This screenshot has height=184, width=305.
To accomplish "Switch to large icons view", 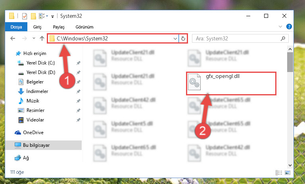I will [288, 173].
